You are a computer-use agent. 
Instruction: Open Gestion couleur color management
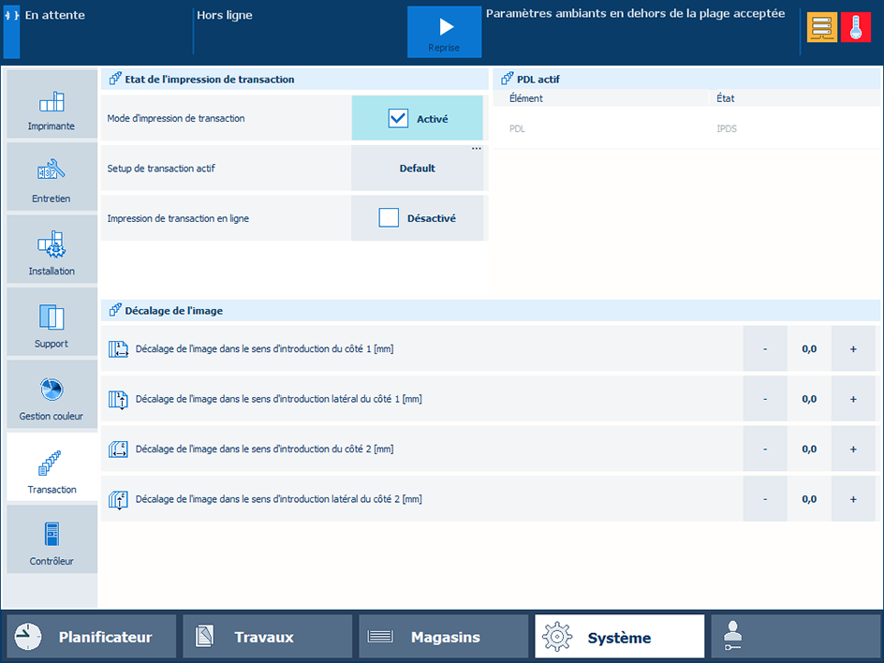point(52,396)
